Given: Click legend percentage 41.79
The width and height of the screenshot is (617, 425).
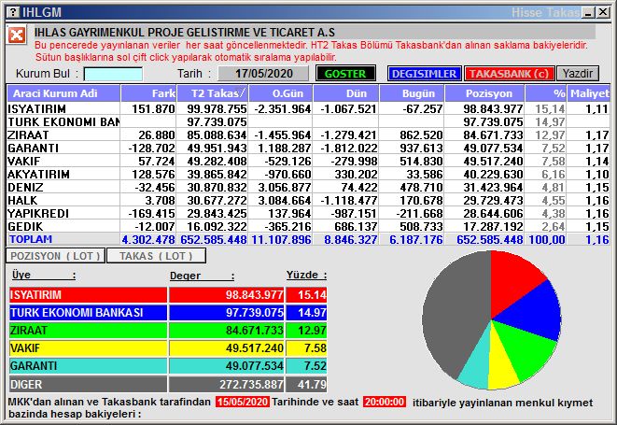Looking at the screenshot, I should click(x=312, y=384).
